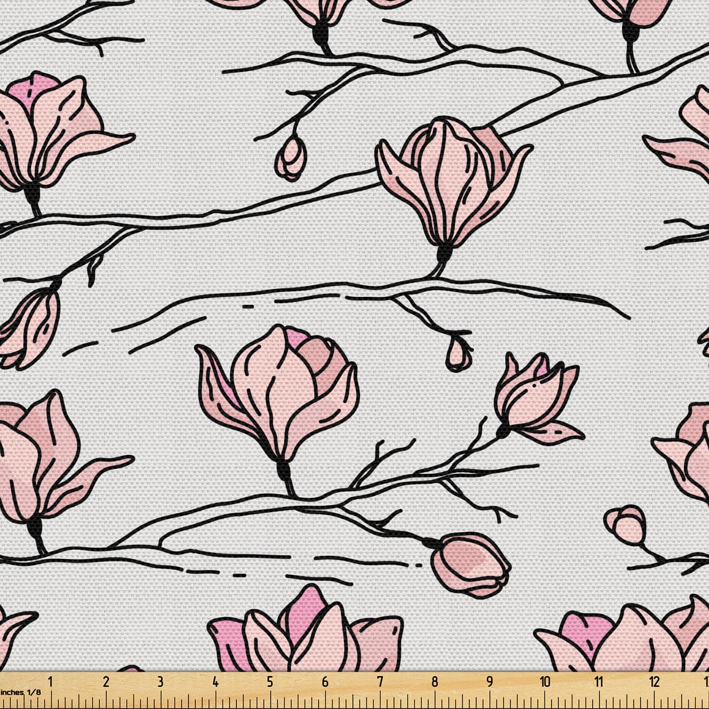Click the "inches 1/8" ruler label
Viewport: 709px width, 709px height.
20,692
